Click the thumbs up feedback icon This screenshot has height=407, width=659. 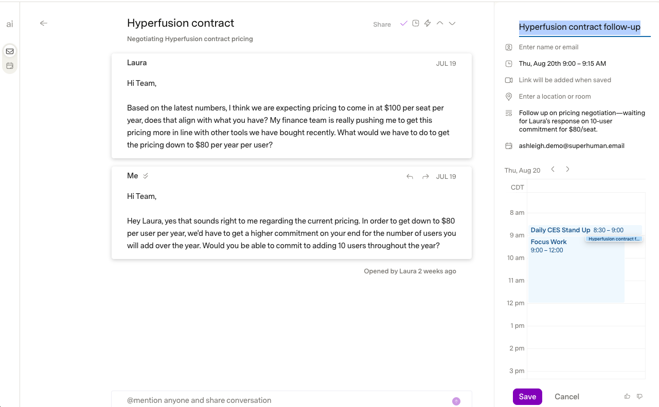[x=627, y=396]
